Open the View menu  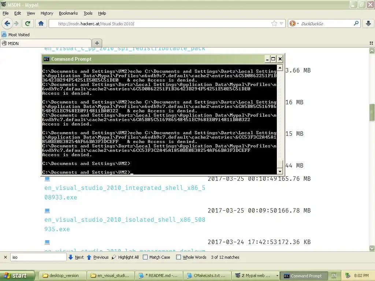(x=31, y=13)
